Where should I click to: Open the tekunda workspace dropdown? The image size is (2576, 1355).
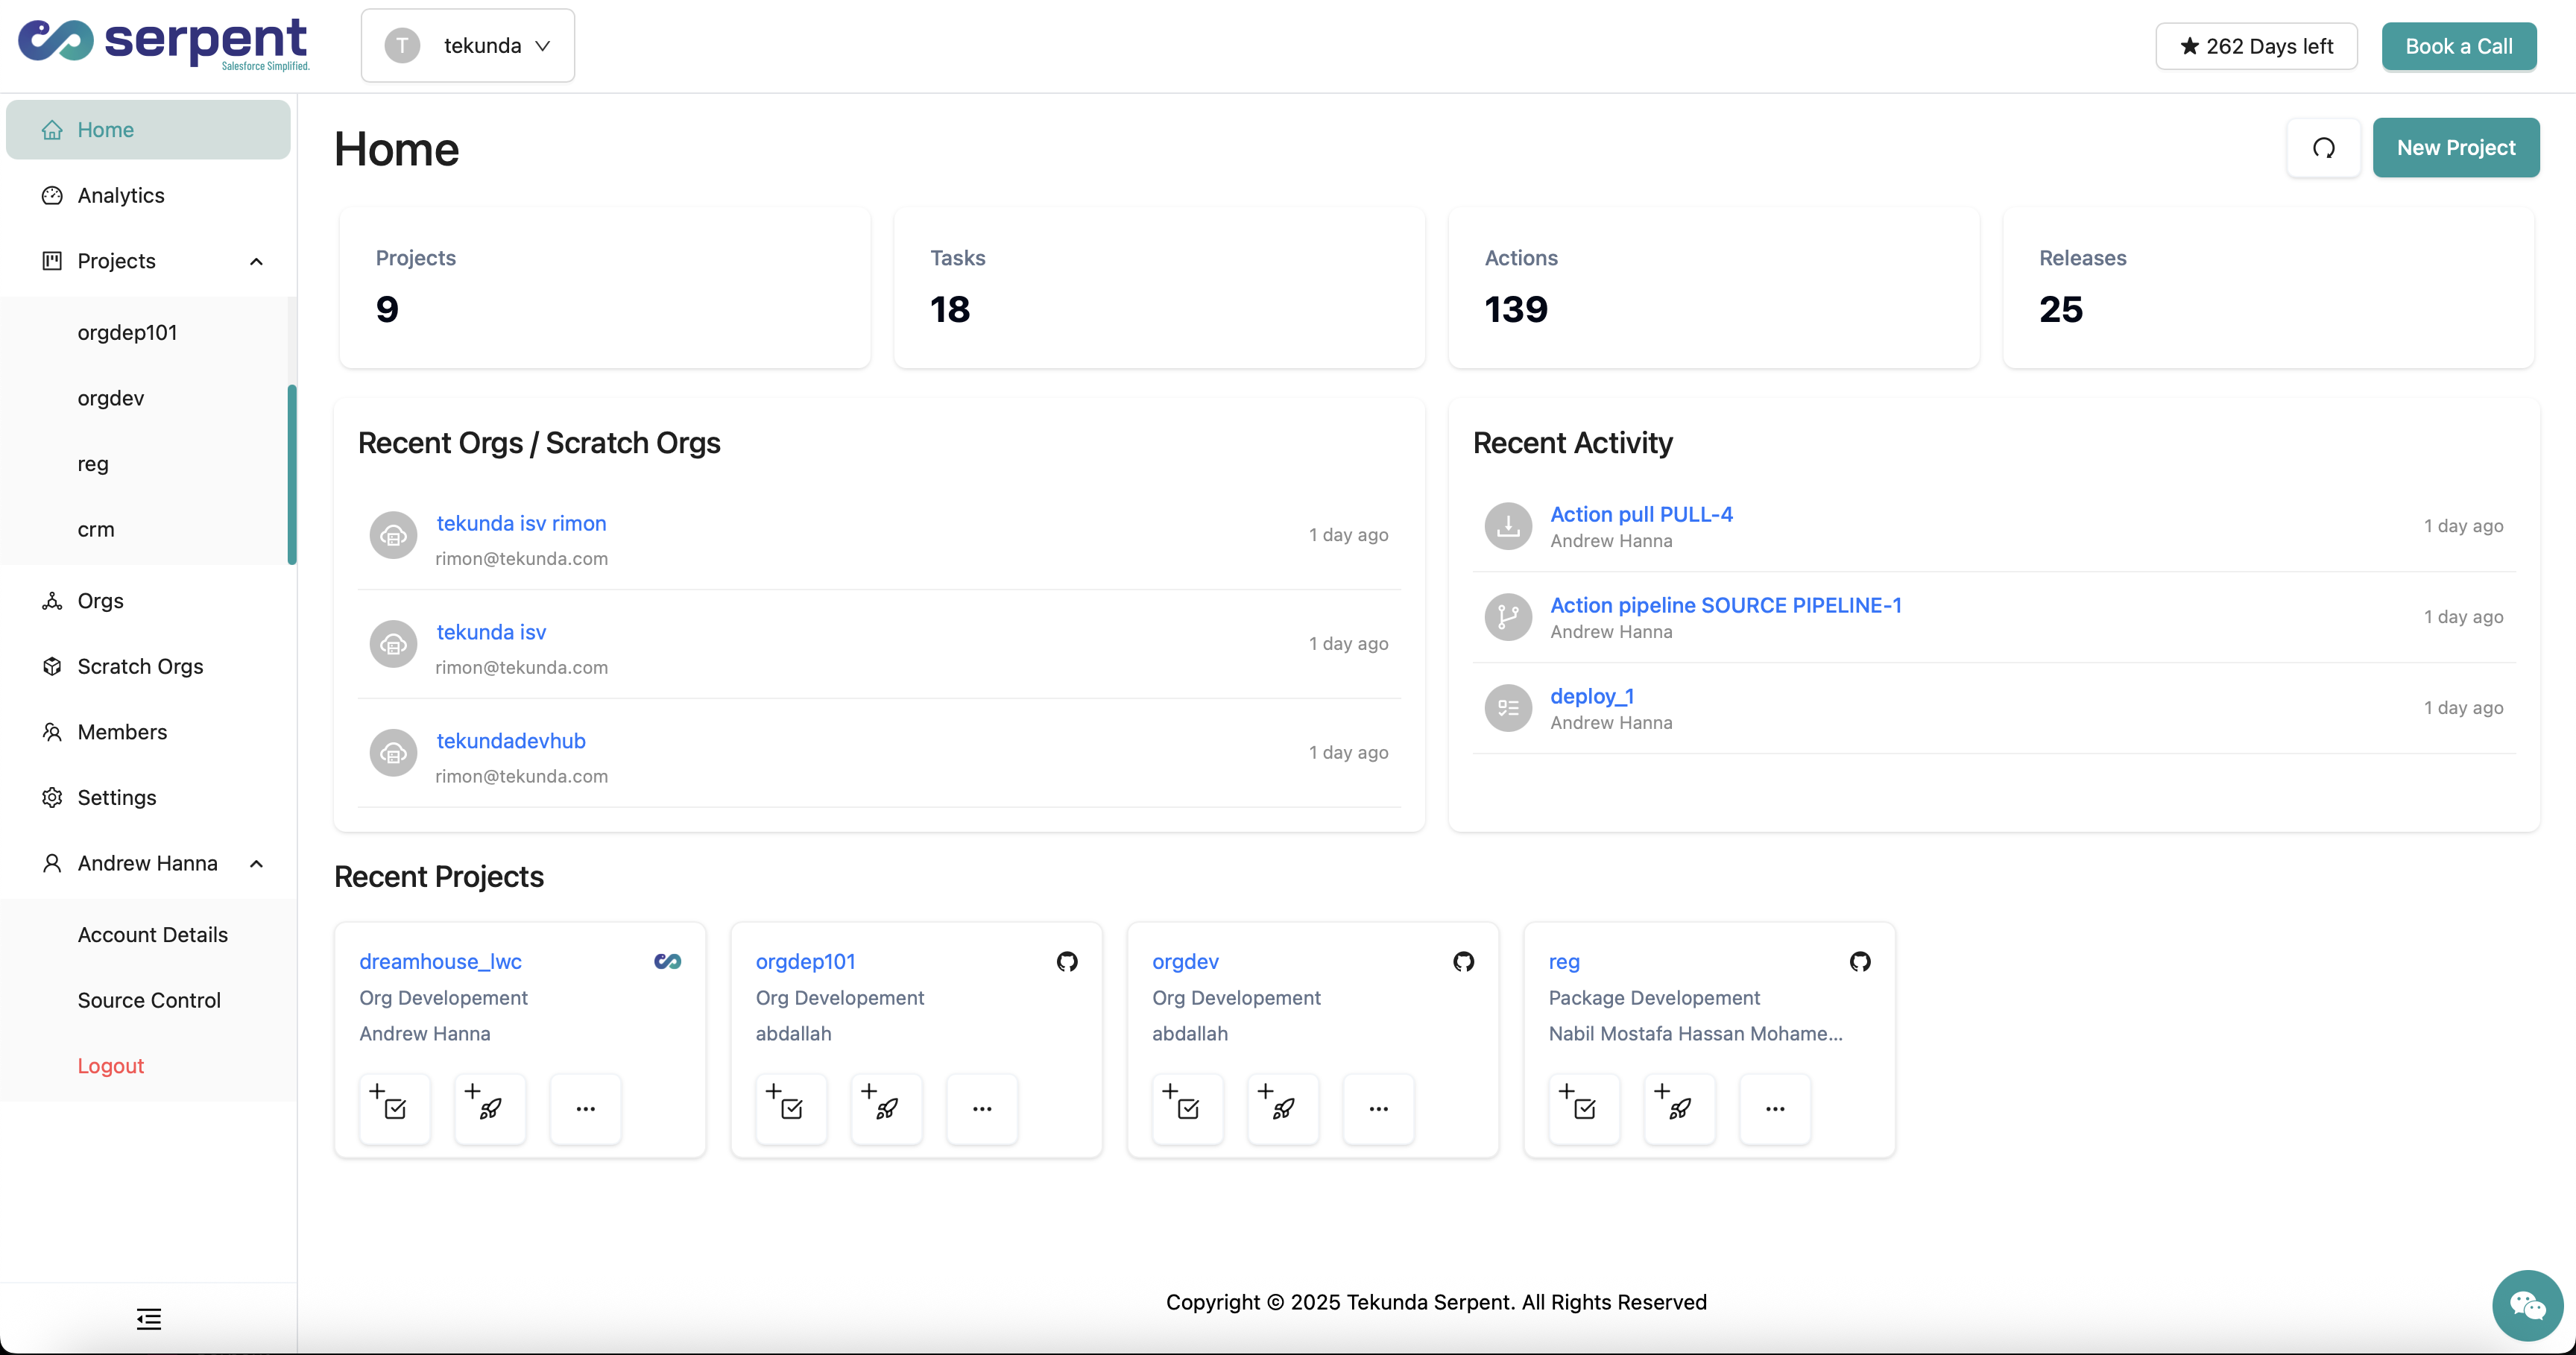pyautogui.click(x=468, y=46)
